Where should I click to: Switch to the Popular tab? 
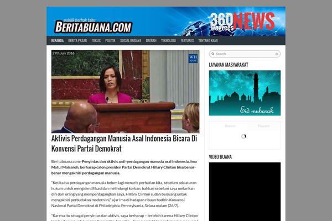coord(263,126)
